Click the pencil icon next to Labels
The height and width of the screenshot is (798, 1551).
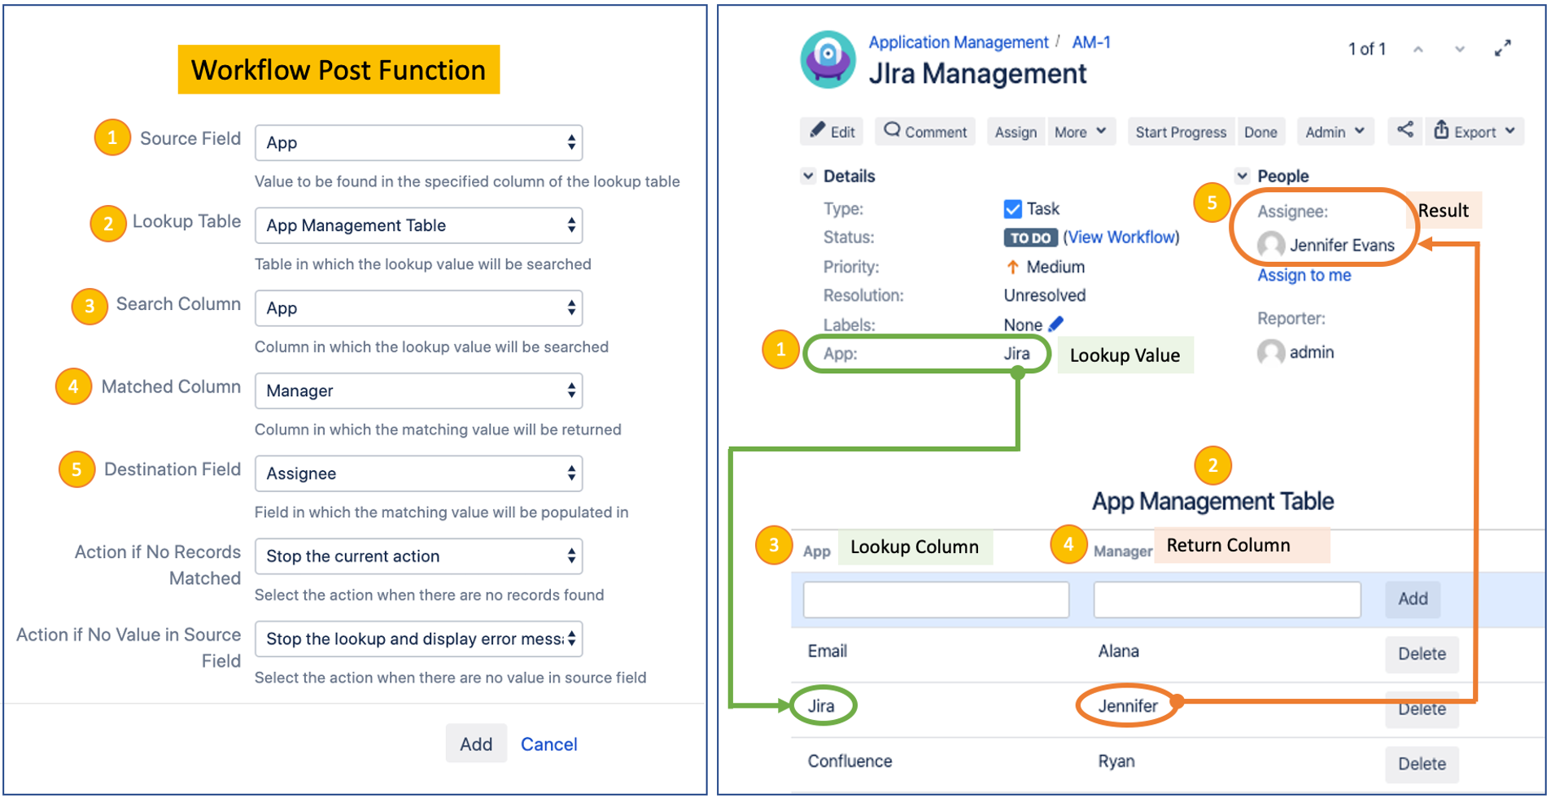1056,324
